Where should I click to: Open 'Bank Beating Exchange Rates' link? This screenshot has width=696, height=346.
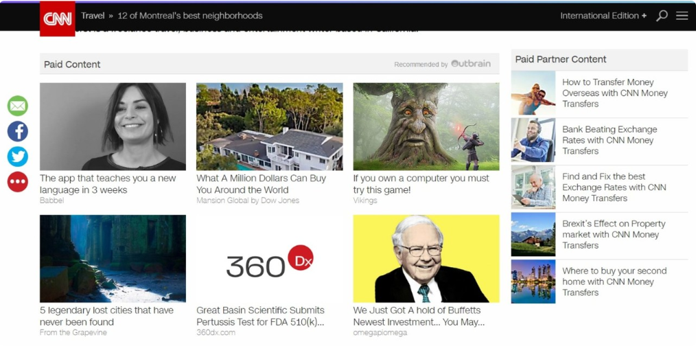(610, 140)
